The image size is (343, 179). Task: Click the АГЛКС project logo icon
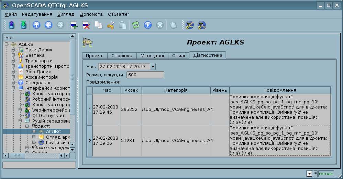[87, 42]
